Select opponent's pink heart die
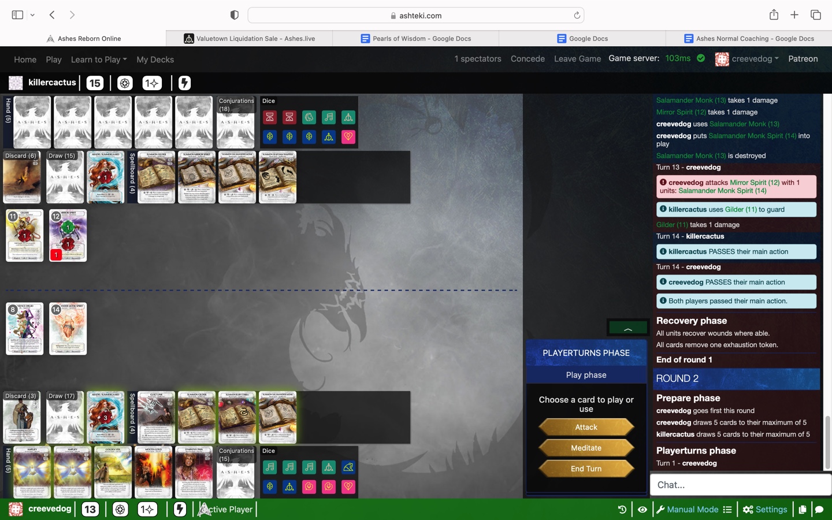832x520 pixels. 348,137
